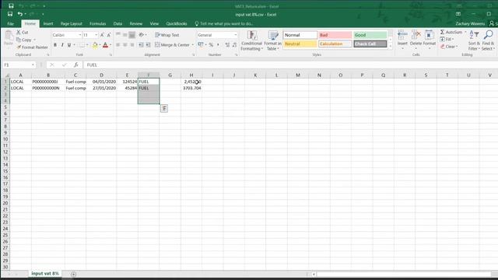This screenshot has height=280, width=498.
Task: Center the text horizontally
Action: click(x=125, y=45)
